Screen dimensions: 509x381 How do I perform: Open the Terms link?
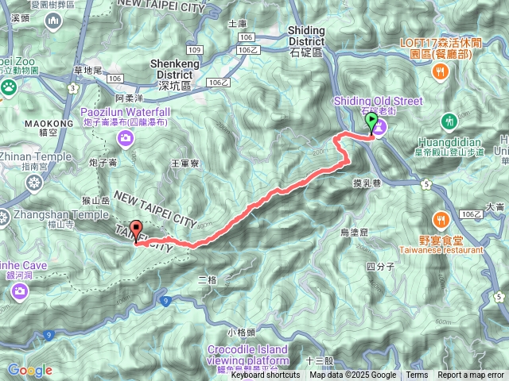[x=417, y=375]
